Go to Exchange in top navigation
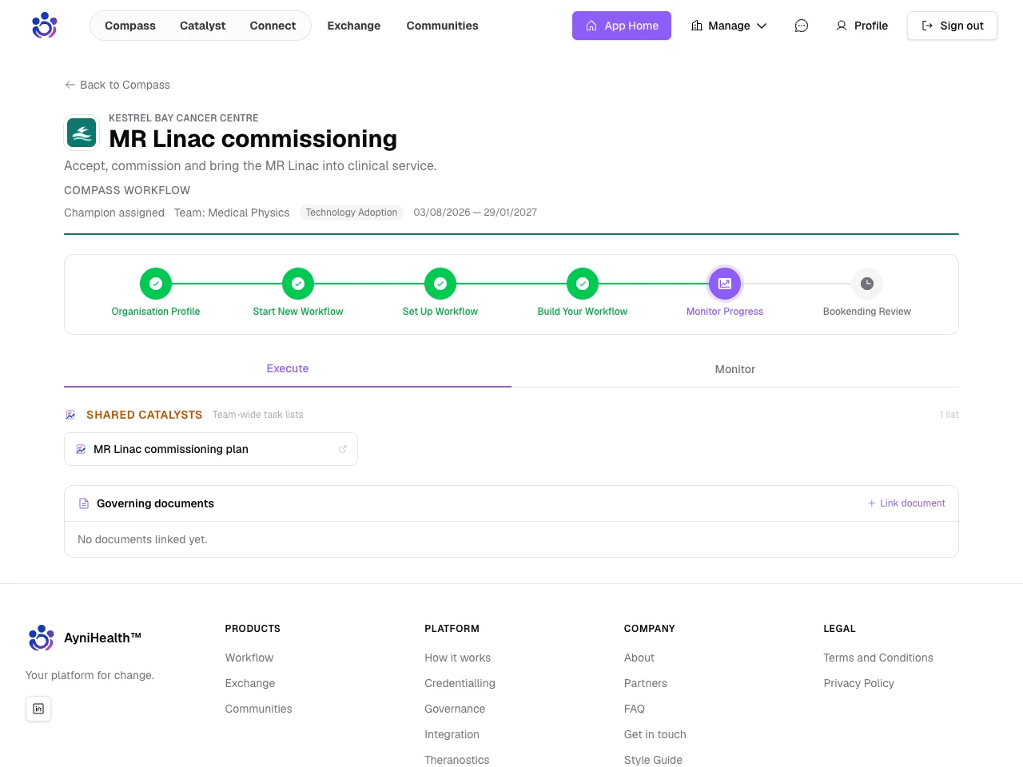This screenshot has height=767, width=1023. point(354,26)
